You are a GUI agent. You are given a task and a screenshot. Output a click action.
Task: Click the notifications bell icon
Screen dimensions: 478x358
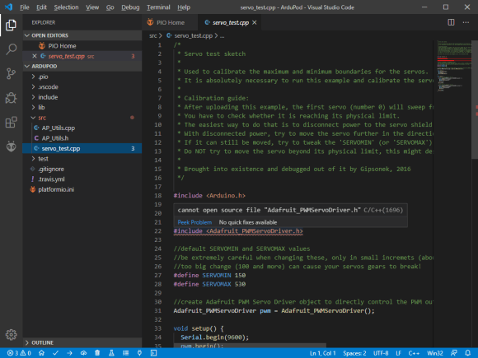(x=468, y=353)
